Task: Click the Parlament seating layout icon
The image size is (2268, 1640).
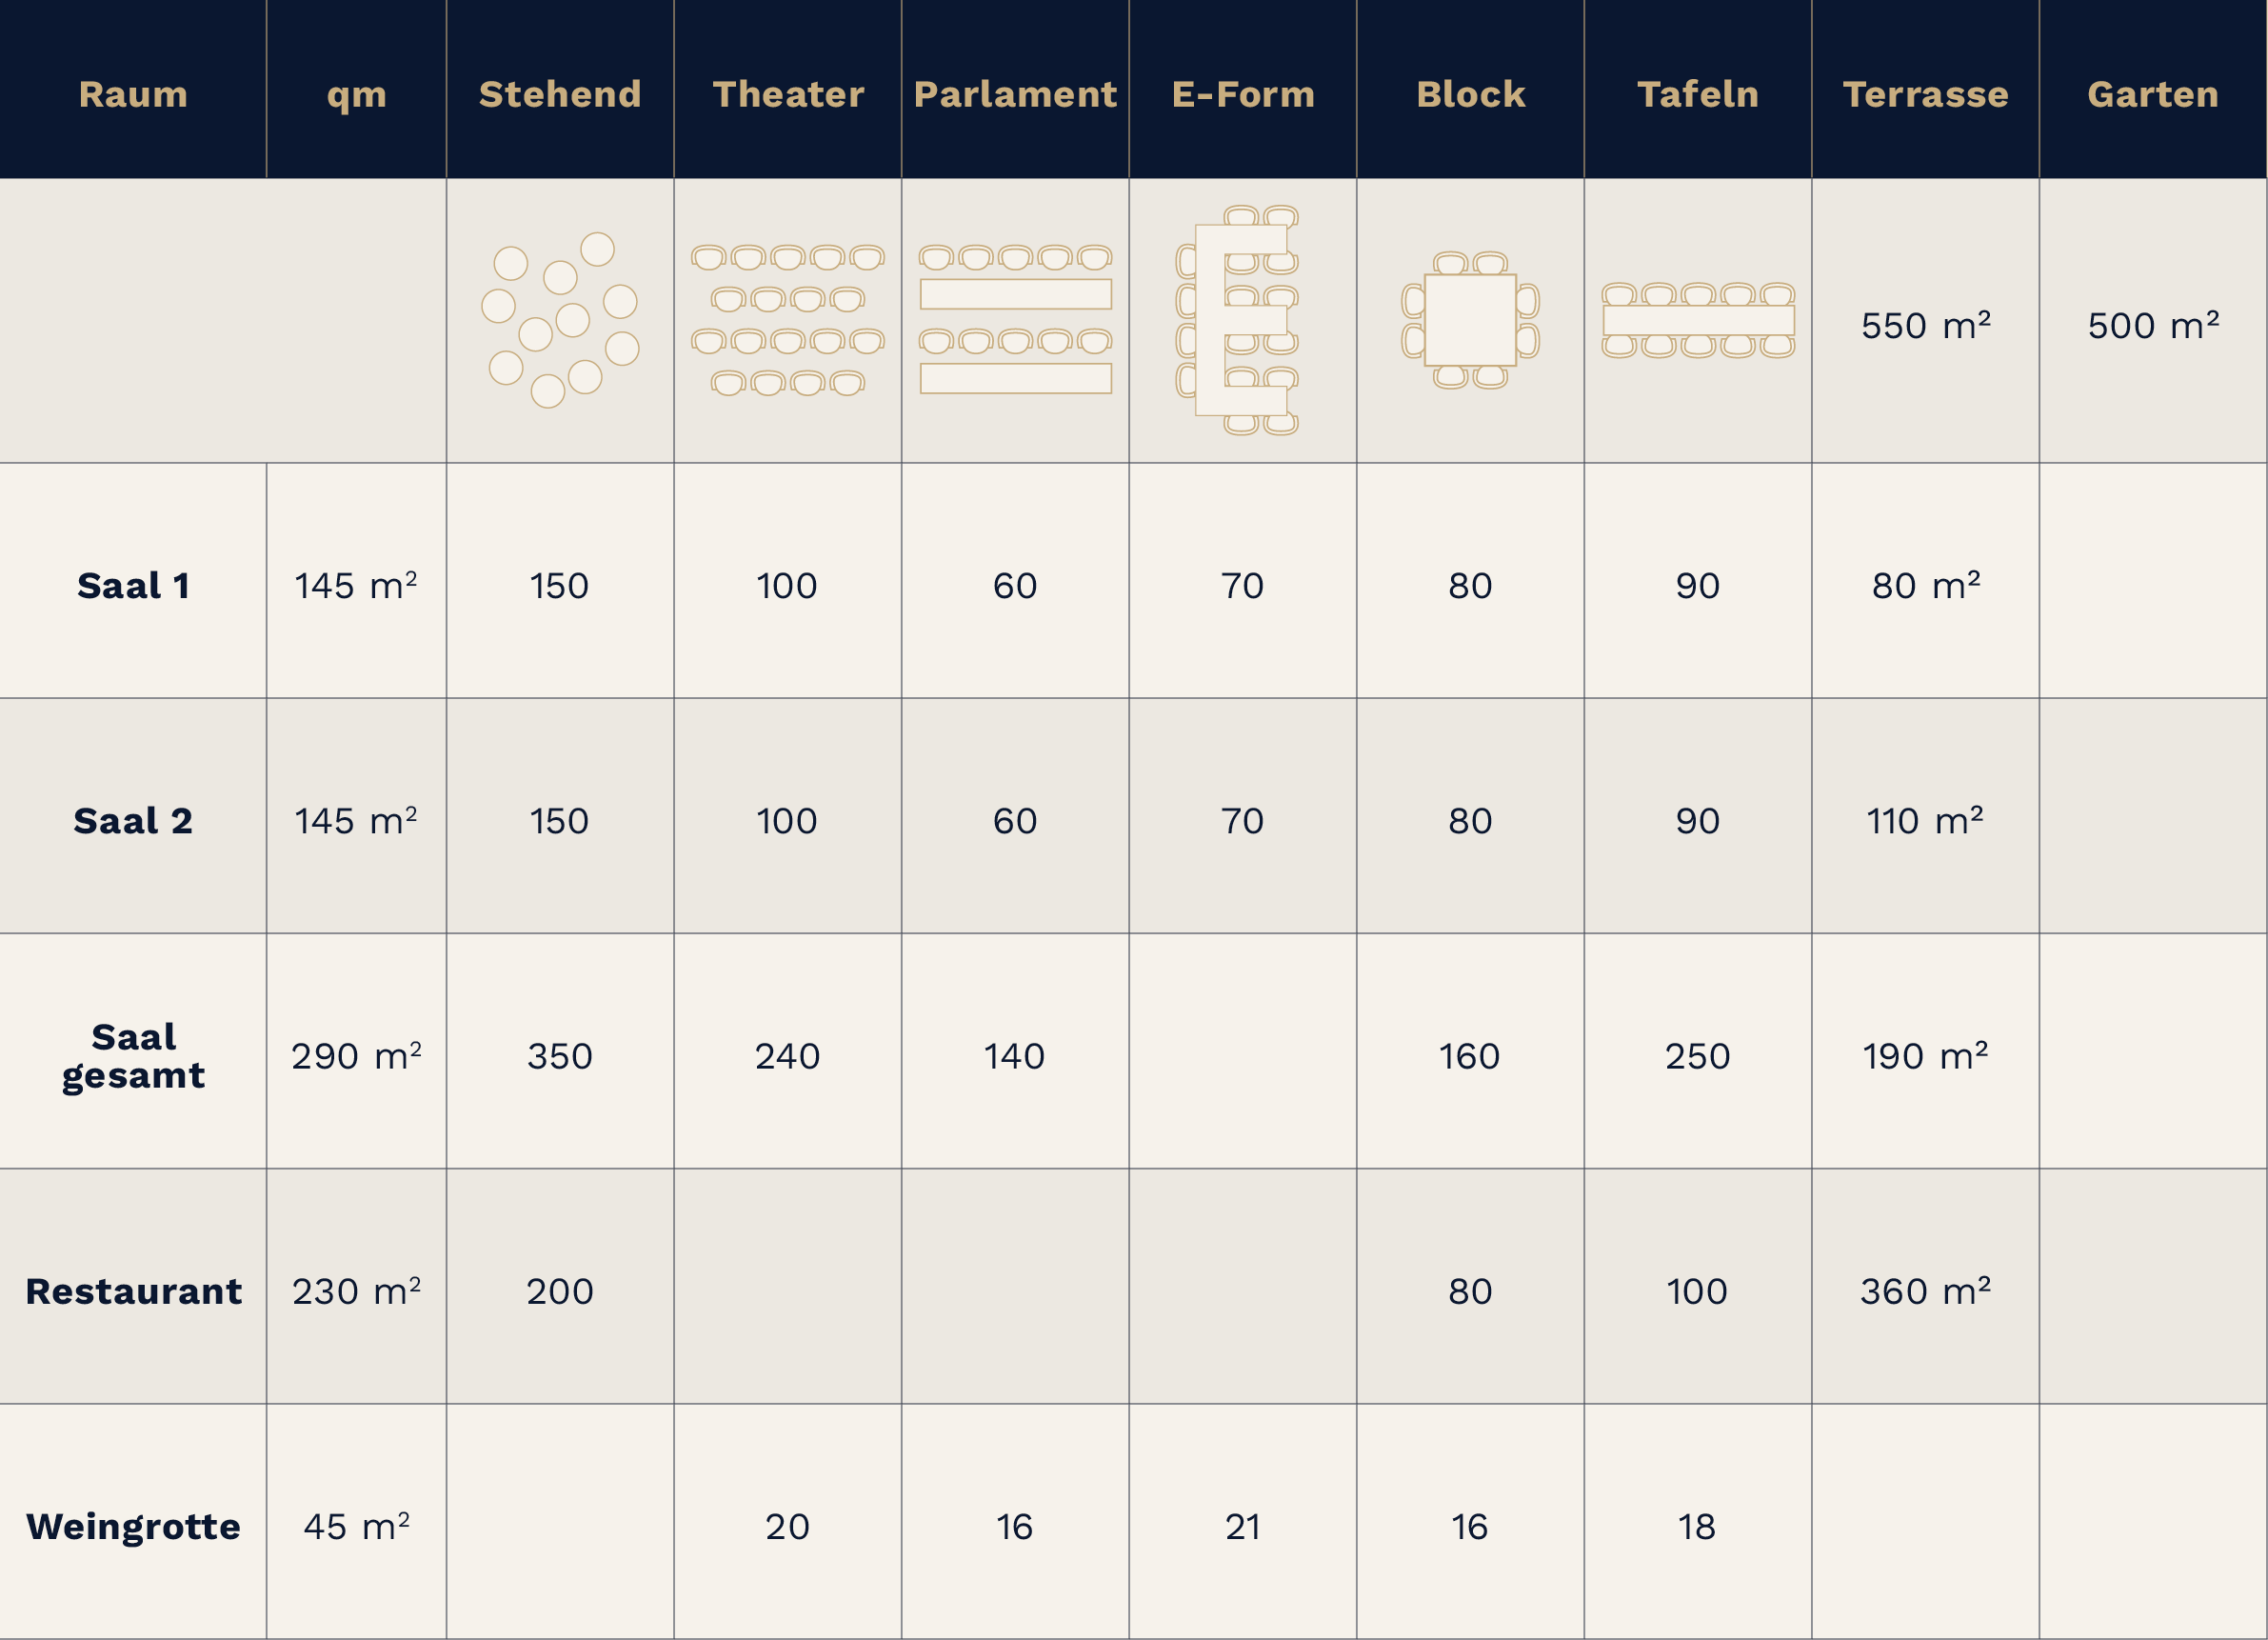Action: (x=1015, y=320)
